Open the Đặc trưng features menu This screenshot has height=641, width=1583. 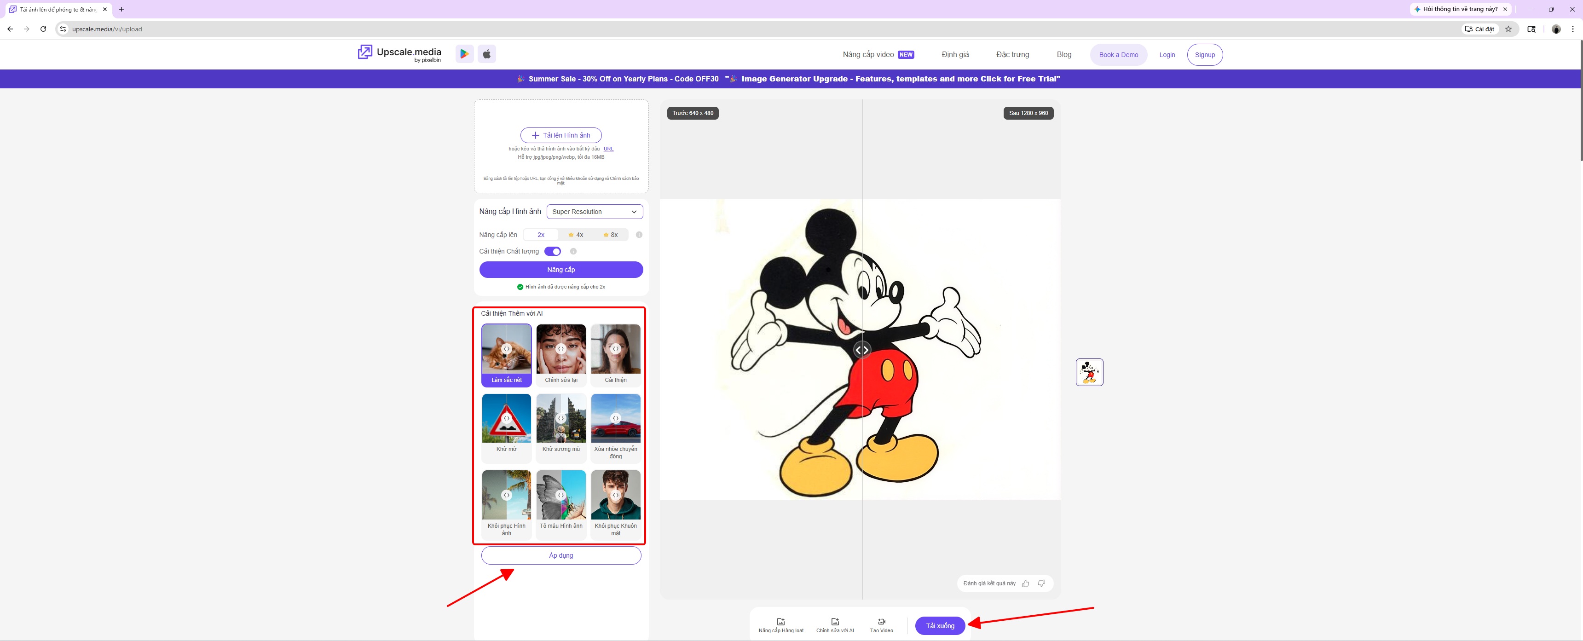pos(1013,55)
